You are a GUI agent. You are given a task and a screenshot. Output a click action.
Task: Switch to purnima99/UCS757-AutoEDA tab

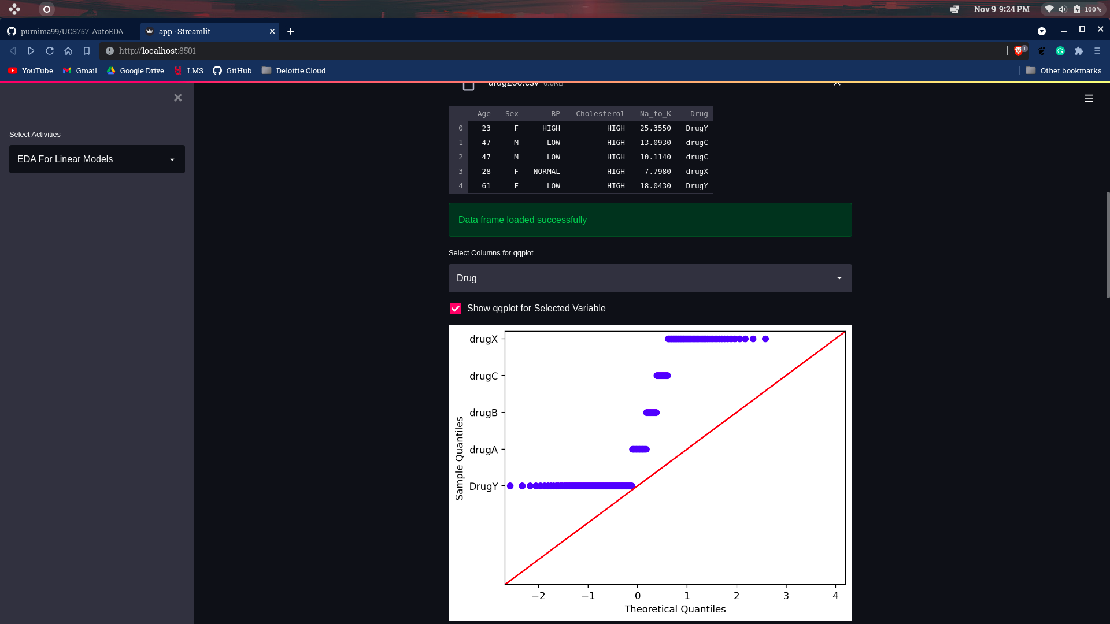click(71, 31)
